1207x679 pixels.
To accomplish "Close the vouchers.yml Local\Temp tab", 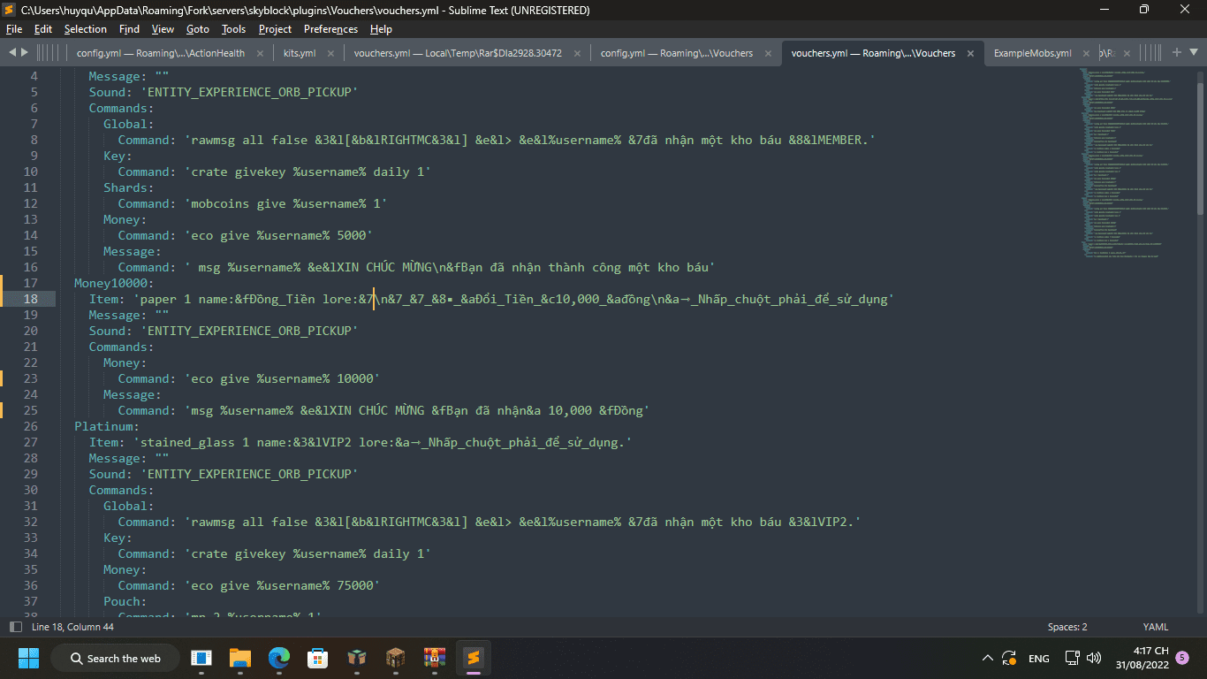I will pos(578,53).
